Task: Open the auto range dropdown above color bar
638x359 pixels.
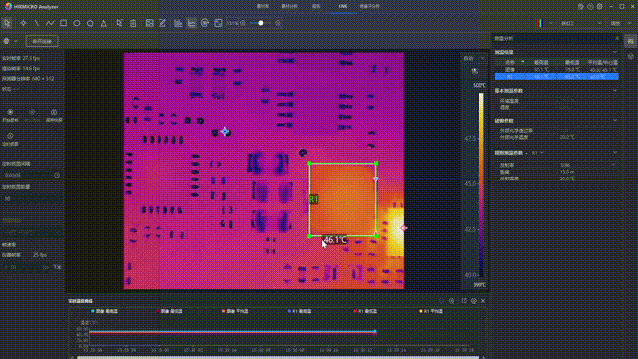Action: tap(475, 58)
